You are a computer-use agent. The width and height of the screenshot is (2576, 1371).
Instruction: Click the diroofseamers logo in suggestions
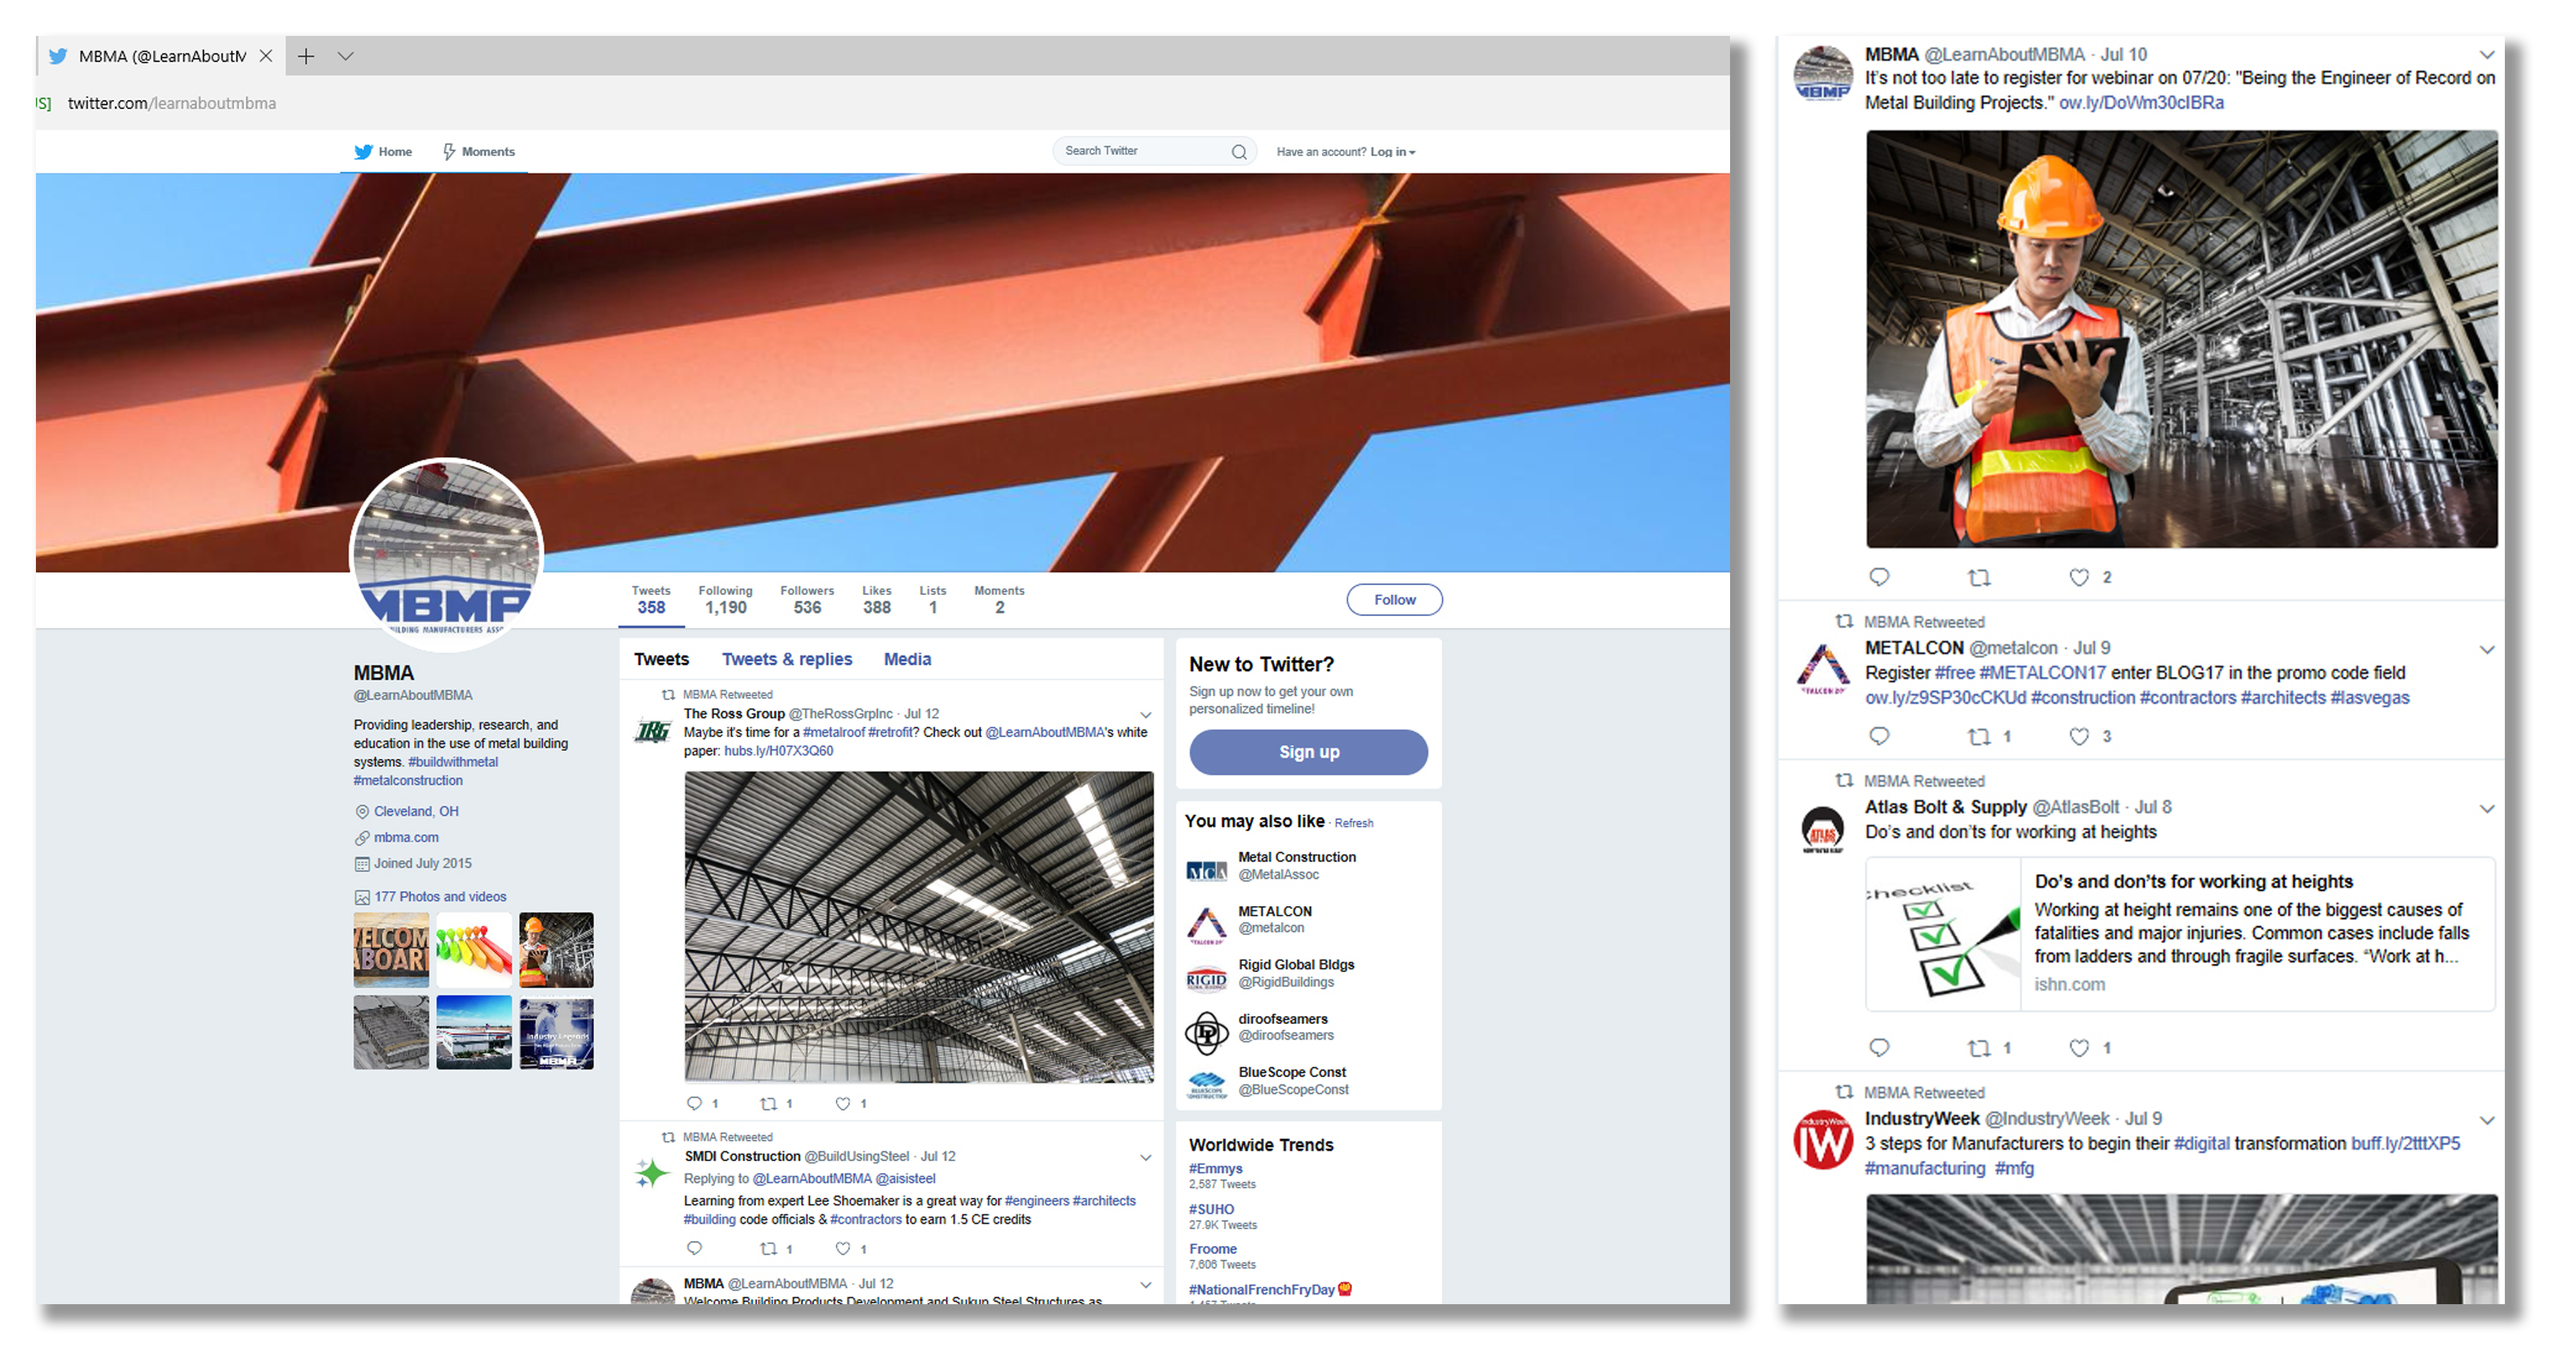click(x=1206, y=1033)
